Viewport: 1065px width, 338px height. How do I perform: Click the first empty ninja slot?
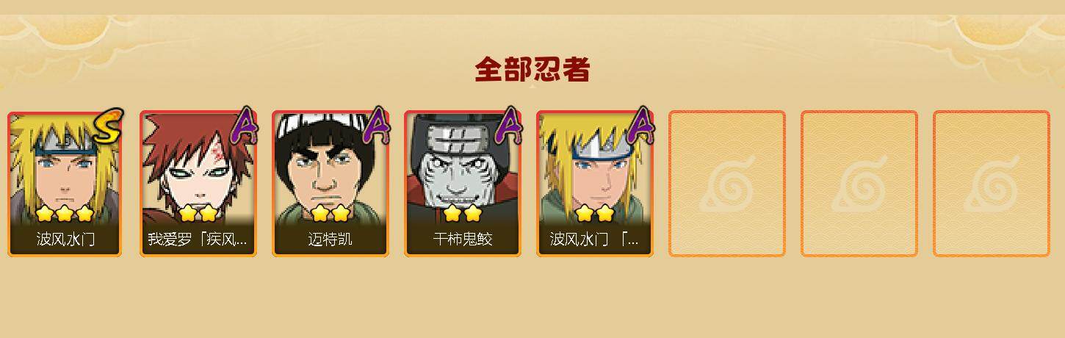727,184
